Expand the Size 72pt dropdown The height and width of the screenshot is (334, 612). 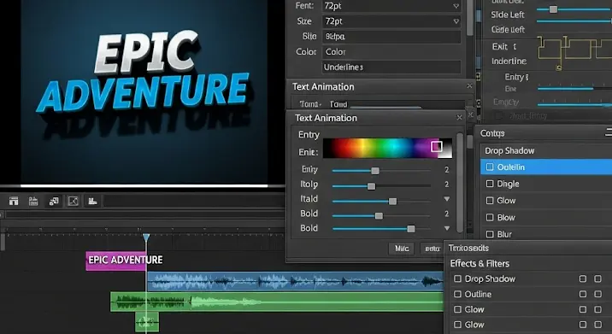(x=456, y=21)
